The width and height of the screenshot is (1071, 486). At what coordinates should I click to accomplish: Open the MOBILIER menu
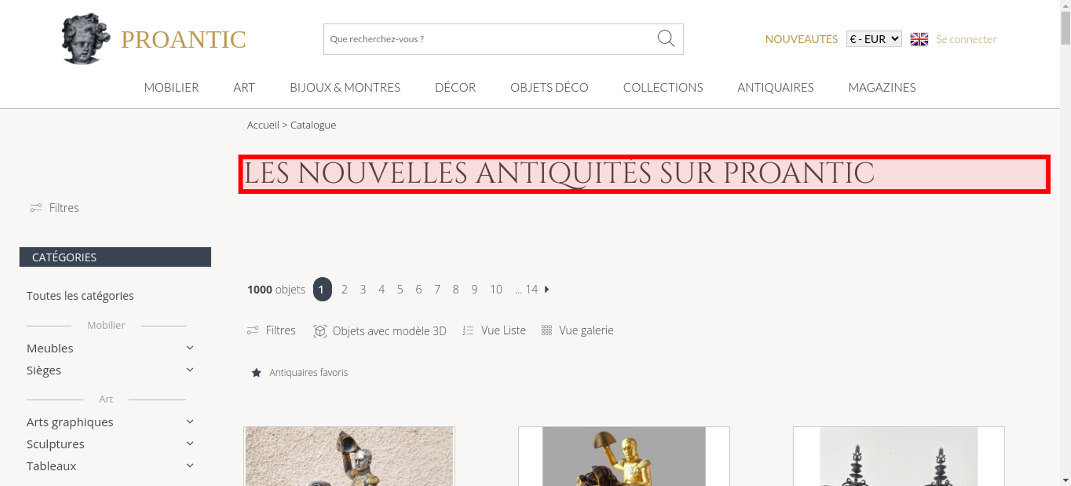pos(171,87)
